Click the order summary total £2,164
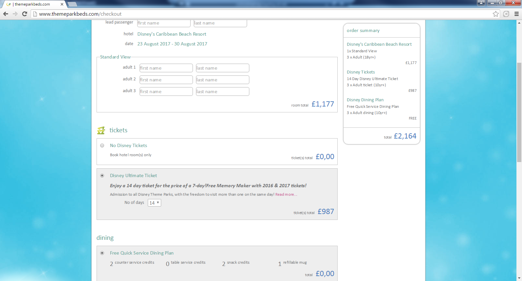This screenshot has height=281, width=522. click(405, 136)
